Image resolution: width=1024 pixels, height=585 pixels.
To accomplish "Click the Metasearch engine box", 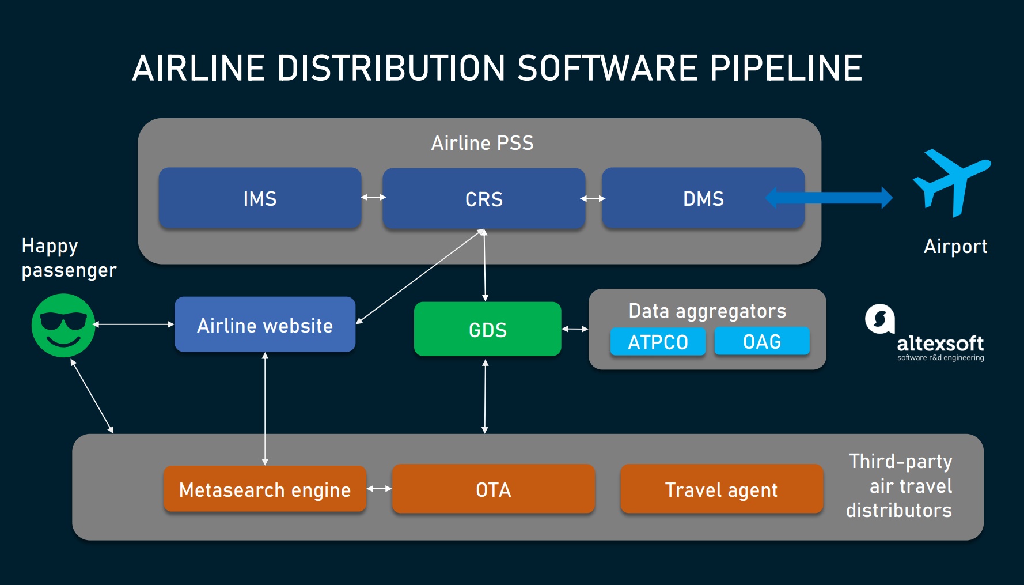I will 265,489.
